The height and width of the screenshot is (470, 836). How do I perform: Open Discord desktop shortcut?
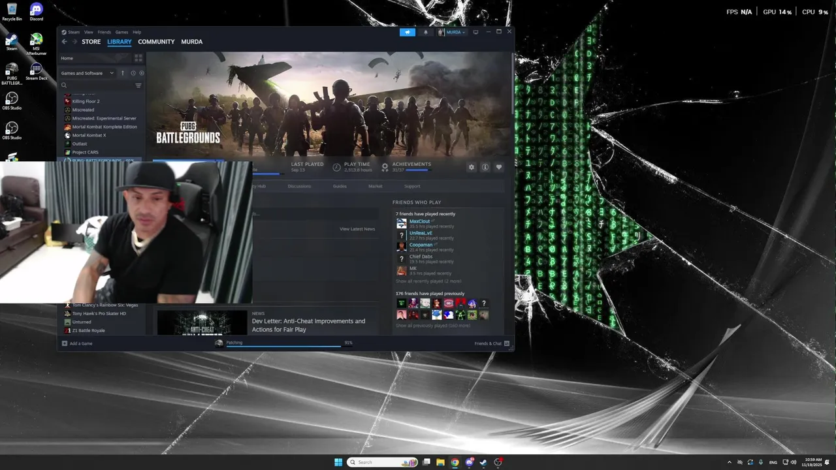pyautogui.click(x=37, y=12)
